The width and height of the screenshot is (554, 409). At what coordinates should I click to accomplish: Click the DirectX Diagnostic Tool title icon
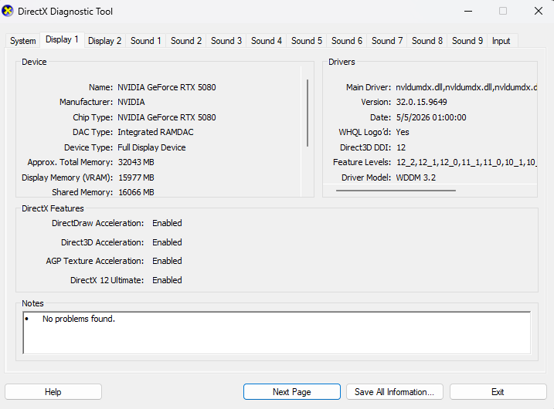coord(8,12)
